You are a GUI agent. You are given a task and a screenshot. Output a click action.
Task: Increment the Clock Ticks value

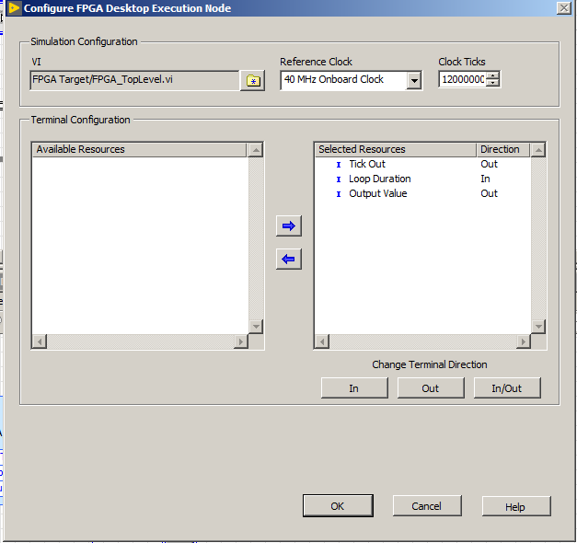493,75
